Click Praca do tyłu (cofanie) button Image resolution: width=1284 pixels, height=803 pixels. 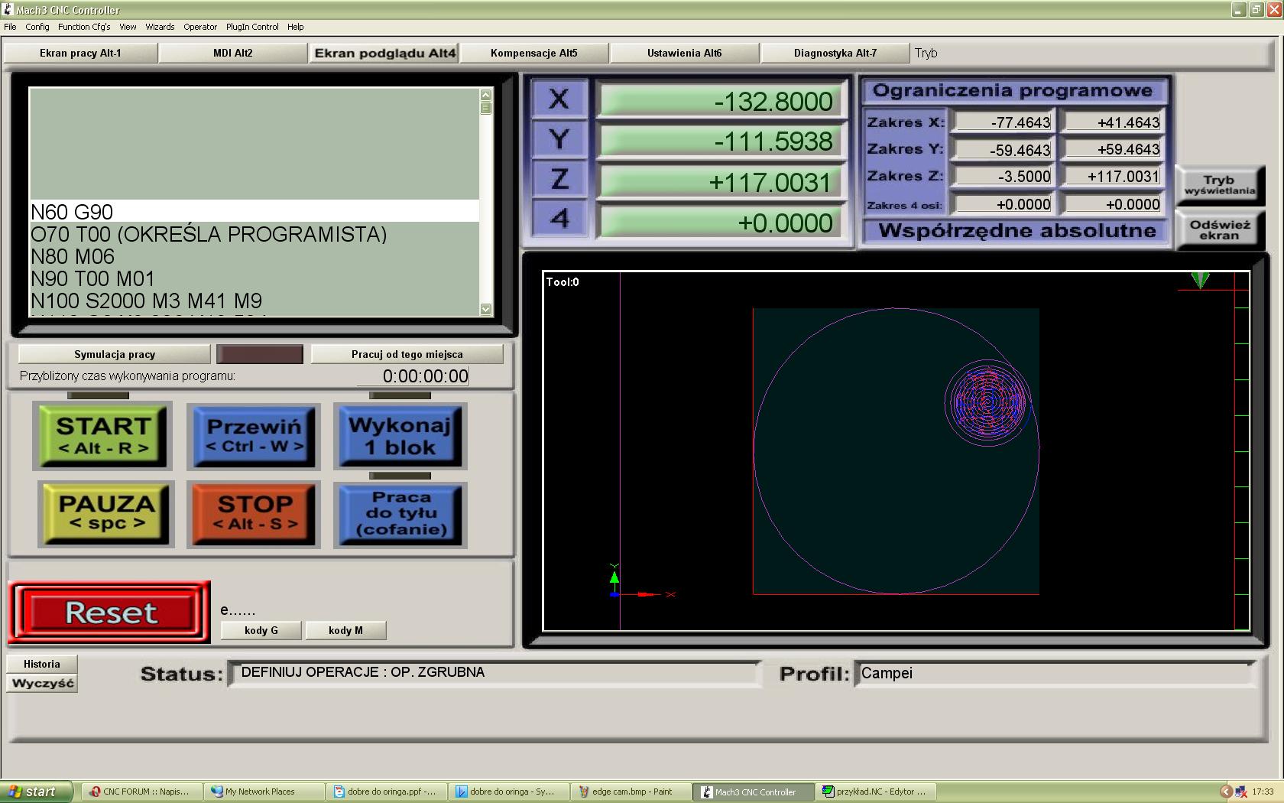(400, 514)
